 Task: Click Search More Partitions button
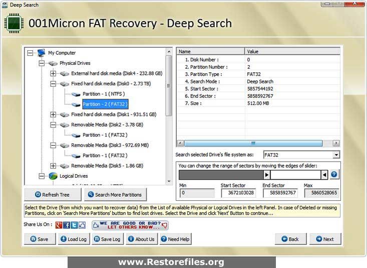[x=115, y=195]
